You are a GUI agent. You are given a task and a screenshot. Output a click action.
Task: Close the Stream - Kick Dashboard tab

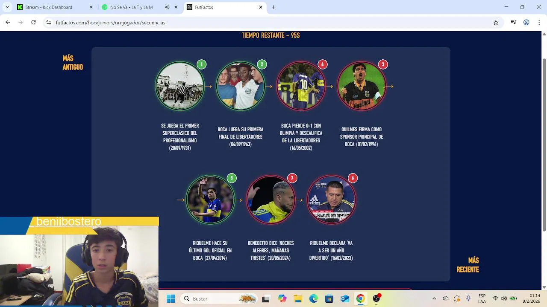coord(91,7)
